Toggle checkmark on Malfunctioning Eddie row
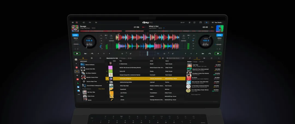 coord(107,82)
